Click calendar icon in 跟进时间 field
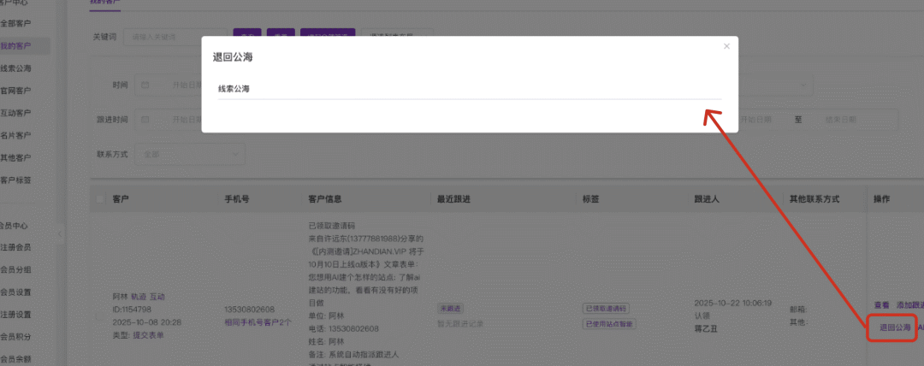This screenshot has width=924, height=366. click(x=145, y=120)
